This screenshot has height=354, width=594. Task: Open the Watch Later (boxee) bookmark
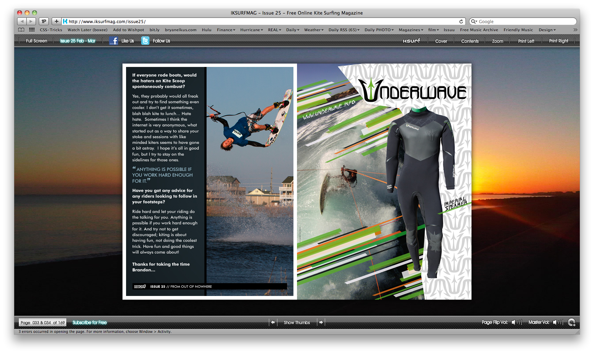[88, 30]
